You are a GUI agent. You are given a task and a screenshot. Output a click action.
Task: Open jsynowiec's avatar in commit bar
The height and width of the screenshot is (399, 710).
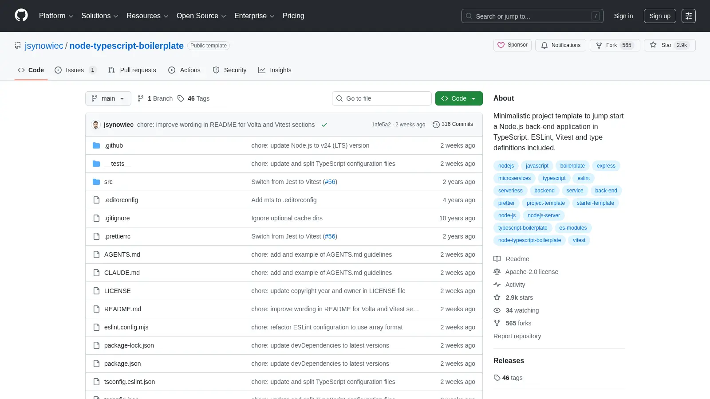pos(95,125)
